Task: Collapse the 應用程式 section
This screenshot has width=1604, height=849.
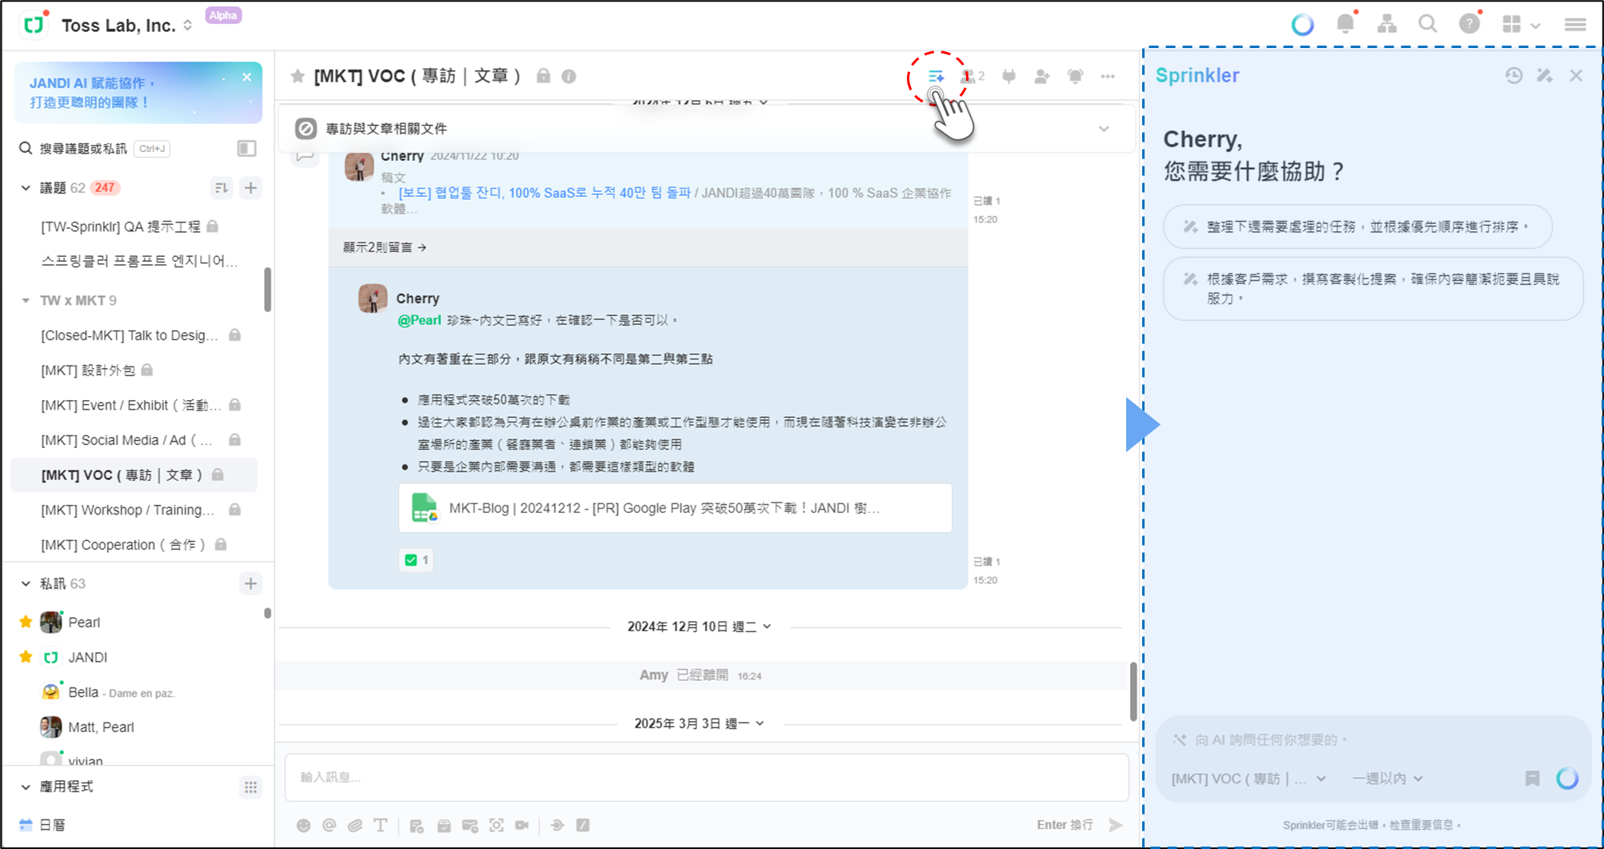Action: (26, 787)
